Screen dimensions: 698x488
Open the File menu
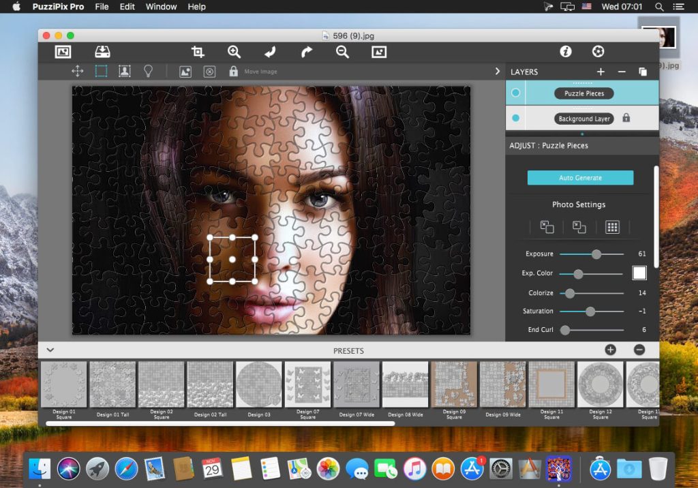[x=101, y=7]
